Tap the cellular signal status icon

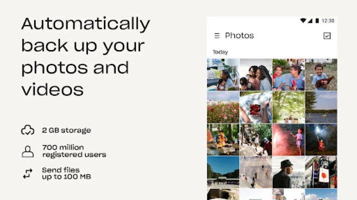[x=310, y=20]
